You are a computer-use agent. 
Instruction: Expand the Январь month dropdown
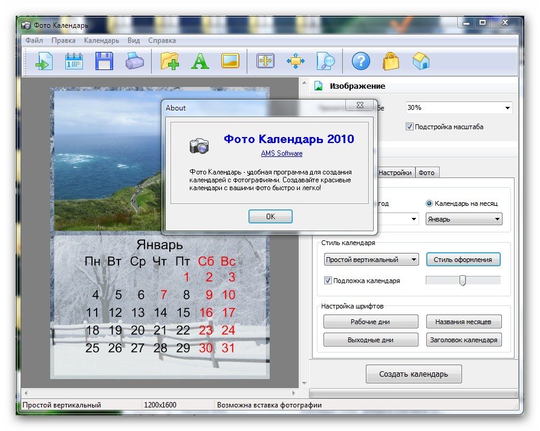tap(464, 219)
